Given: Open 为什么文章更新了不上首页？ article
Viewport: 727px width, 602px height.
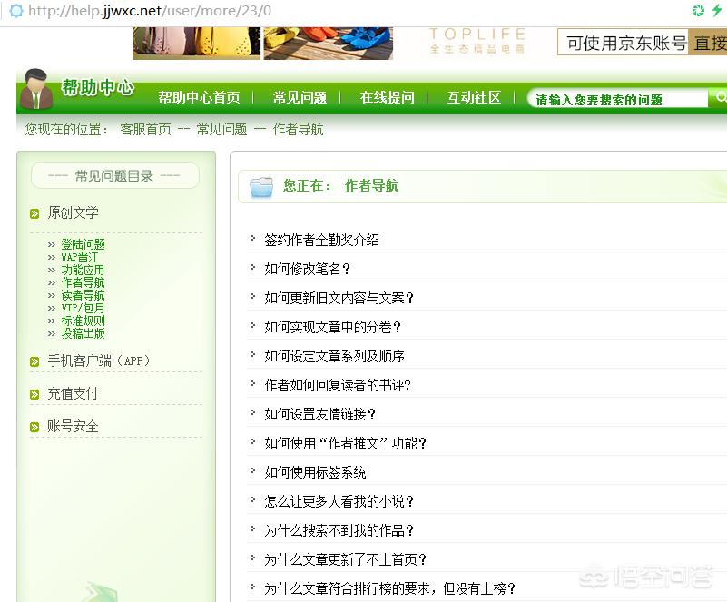Looking at the screenshot, I should 346,559.
